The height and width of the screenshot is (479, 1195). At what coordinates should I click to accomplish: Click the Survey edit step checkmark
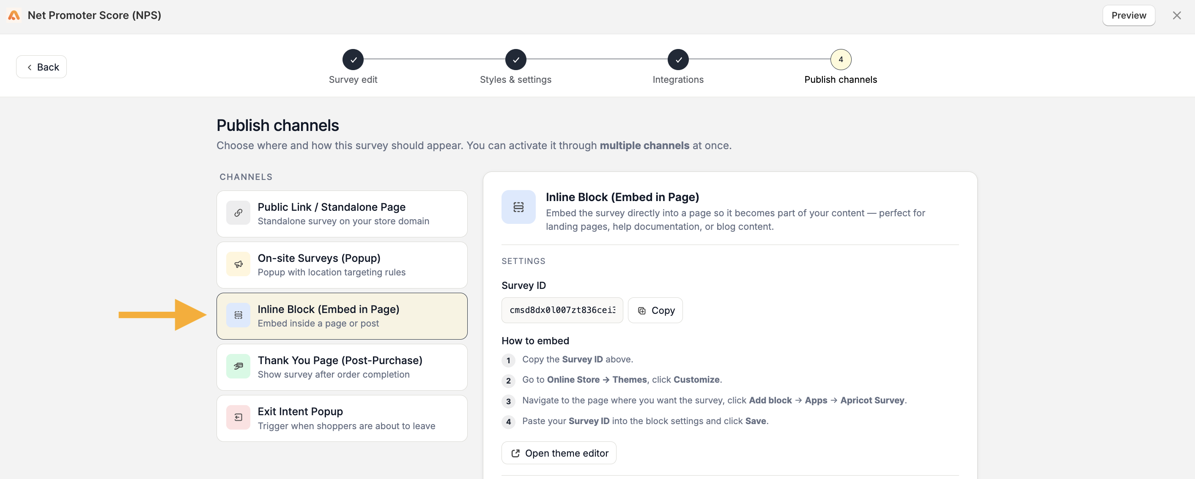point(353,59)
